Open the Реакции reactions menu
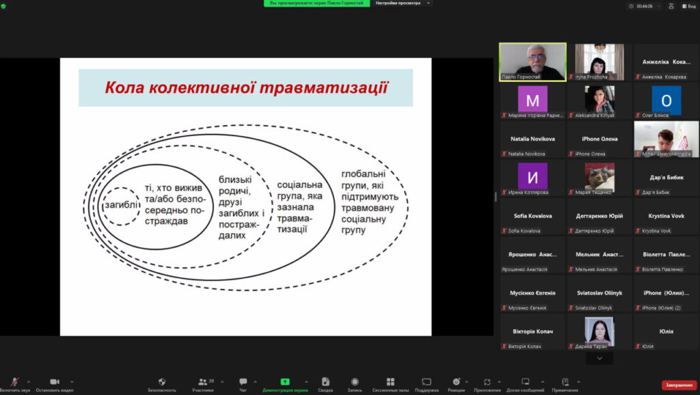Viewport: 700px width, 395px height. (457, 383)
